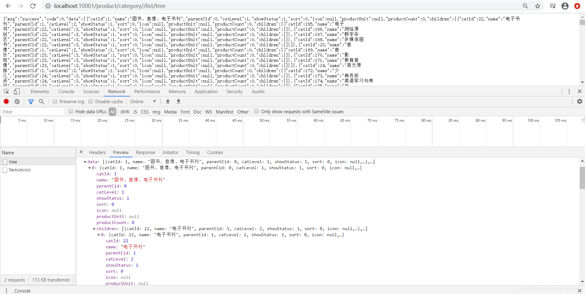The width and height of the screenshot is (585, 294).
Task: Collapse the data array node
Action: click(85, 162)
